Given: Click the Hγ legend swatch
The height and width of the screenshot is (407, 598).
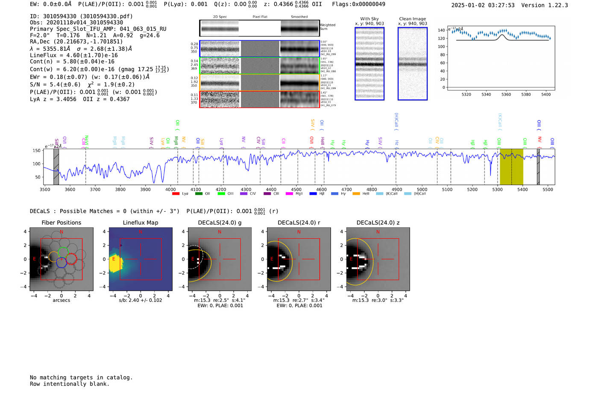Looking at the screenshot, I should click(x=334, y=194).
